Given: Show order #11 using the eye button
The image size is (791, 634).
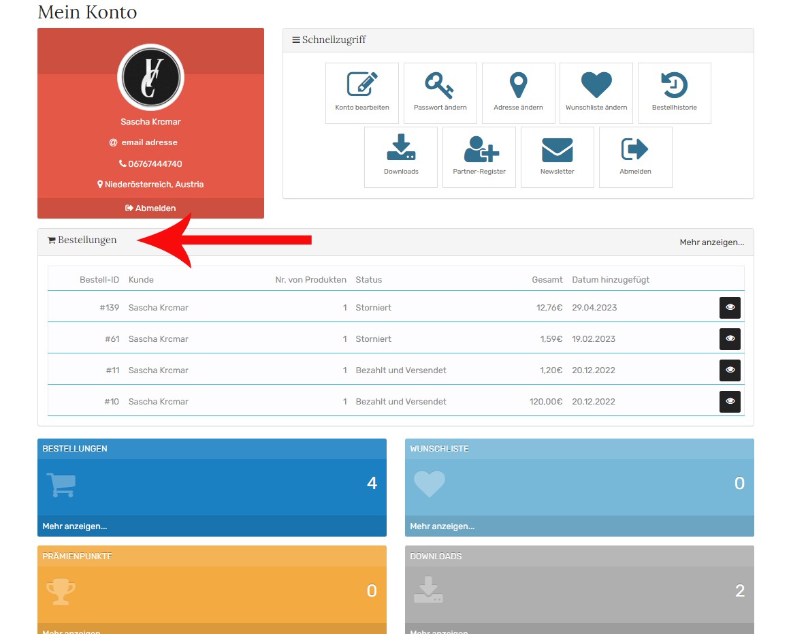Looking at the screenshot, I should tap(730, 370).
